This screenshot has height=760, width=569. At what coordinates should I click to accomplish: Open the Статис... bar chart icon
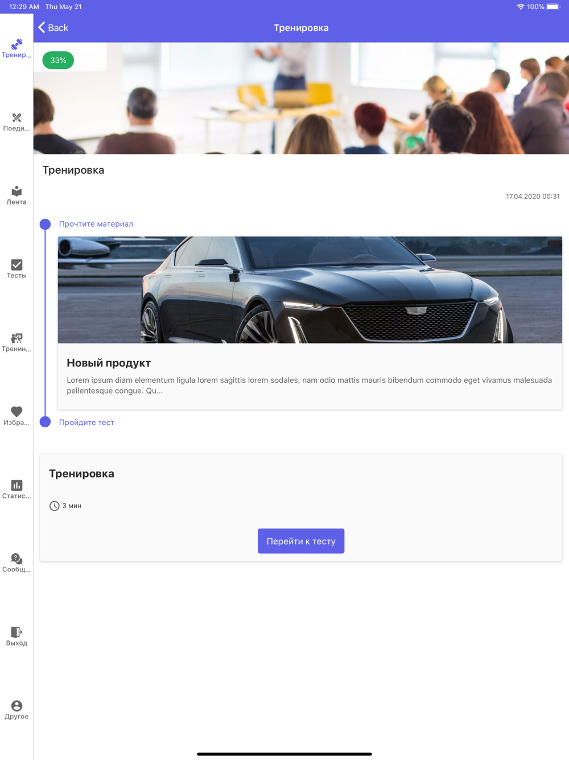pos(17,485)
